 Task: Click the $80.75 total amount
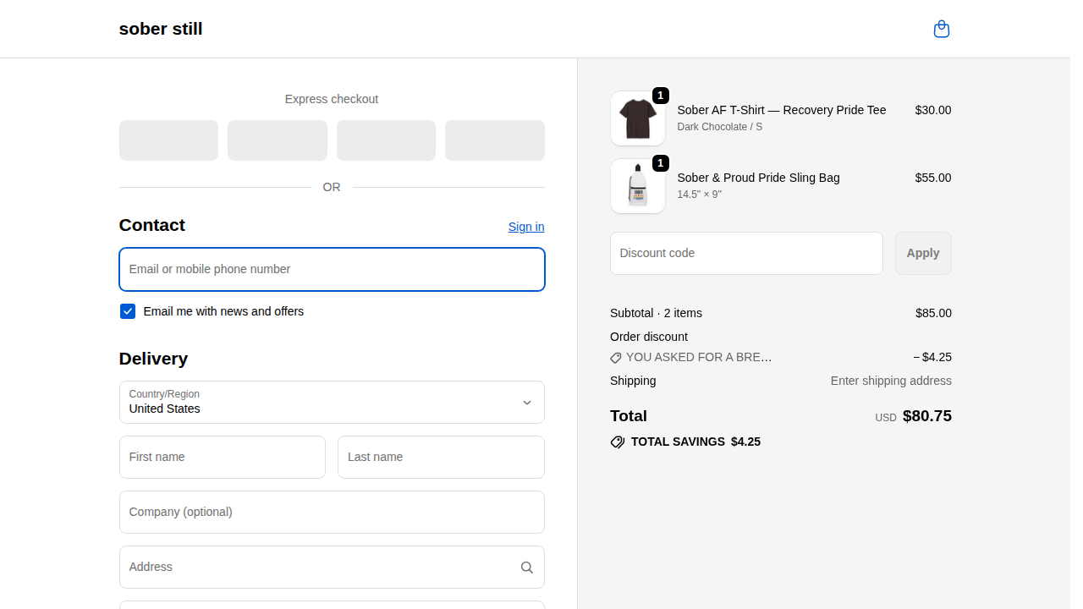(x=927, y=416)
